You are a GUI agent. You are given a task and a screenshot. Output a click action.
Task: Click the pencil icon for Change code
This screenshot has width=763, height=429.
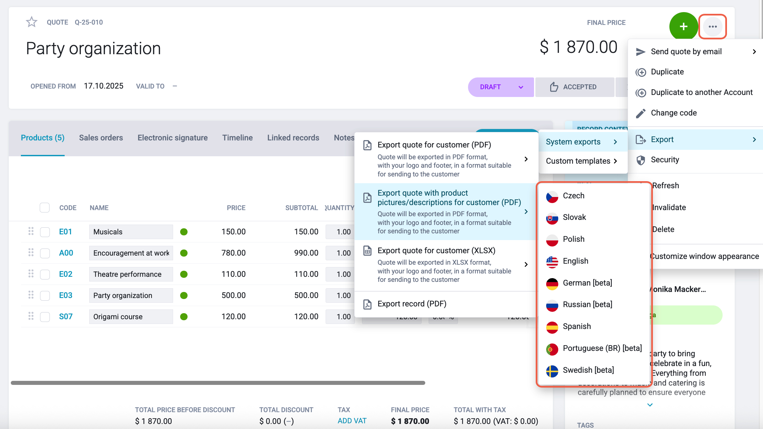click(x=640, y=113)
